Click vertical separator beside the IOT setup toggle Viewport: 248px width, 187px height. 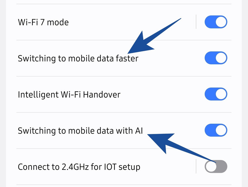pyautogui.click(x=196, y=167)
